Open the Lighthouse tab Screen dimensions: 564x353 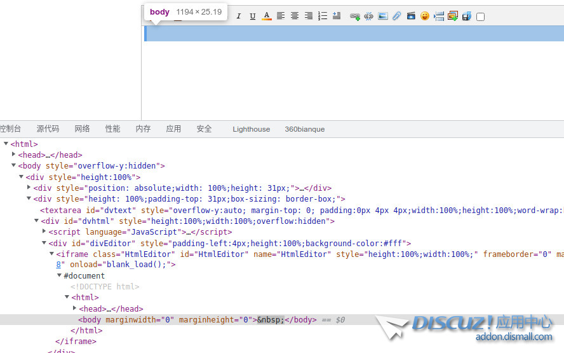(251, 129)
